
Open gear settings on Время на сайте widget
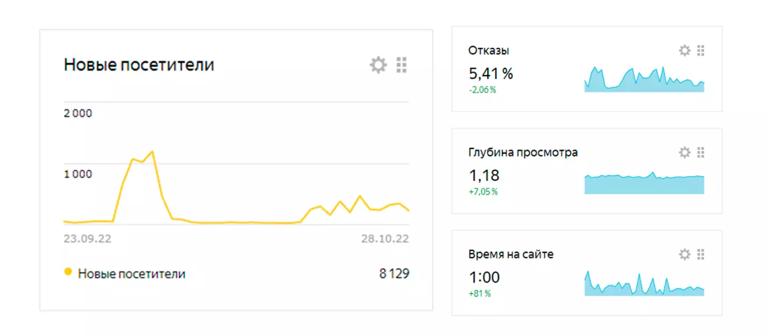coord(685,255)
